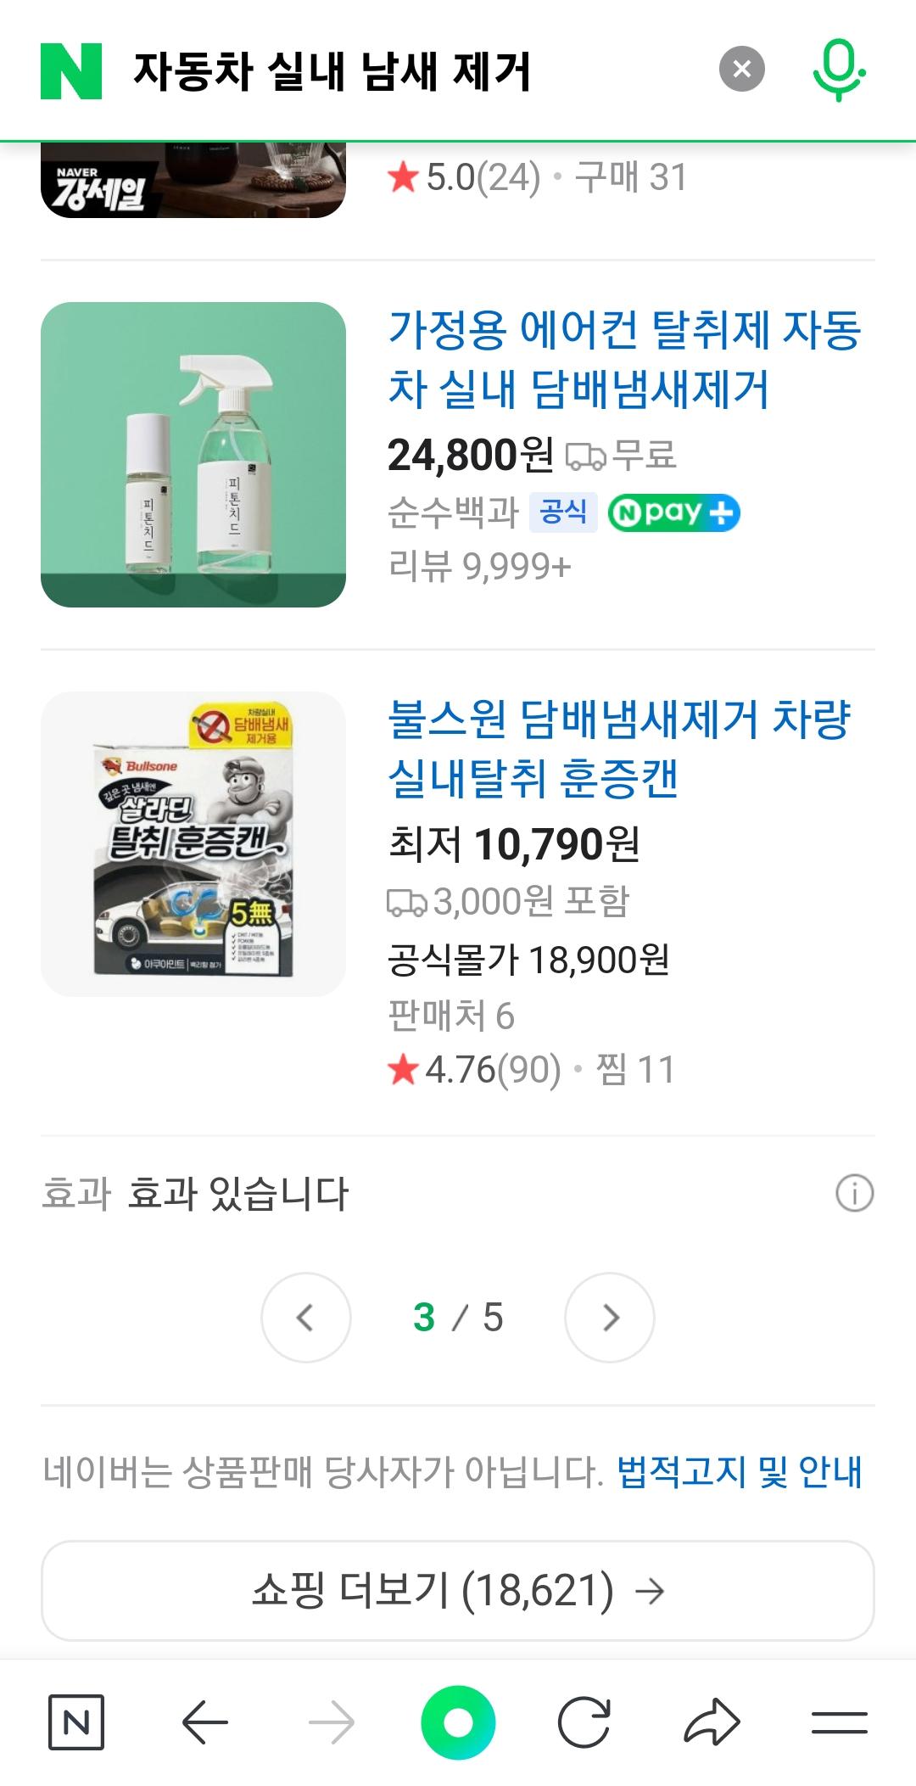Image resolution: width=916 pixels, height=1786 pixels.
Task: Open the 법적고지 및 안내 link
Action: (739, 1471)
